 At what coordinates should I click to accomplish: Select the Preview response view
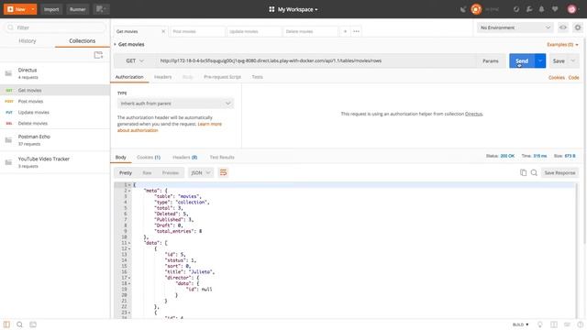(x=171, y=172)
